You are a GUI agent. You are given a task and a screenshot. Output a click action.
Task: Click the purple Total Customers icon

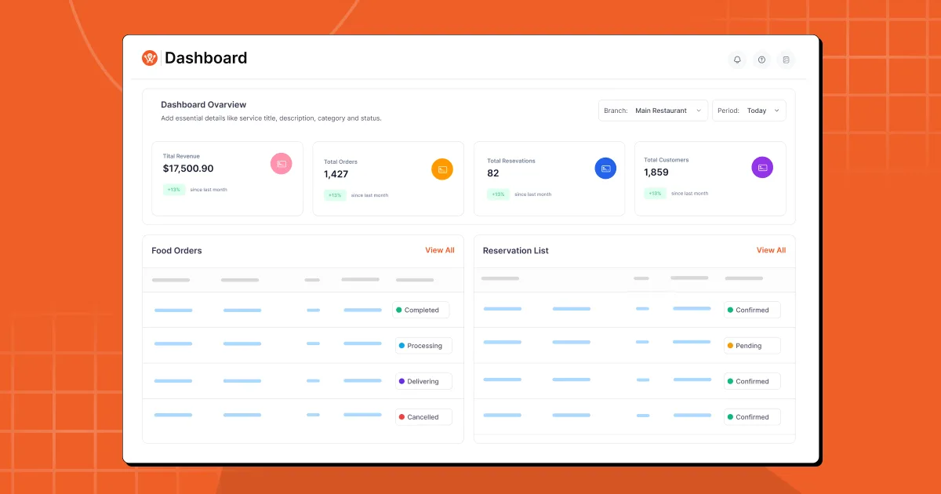point(762,167)
